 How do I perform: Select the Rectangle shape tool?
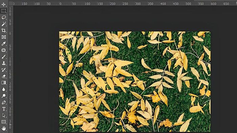[x=4, y=122]
